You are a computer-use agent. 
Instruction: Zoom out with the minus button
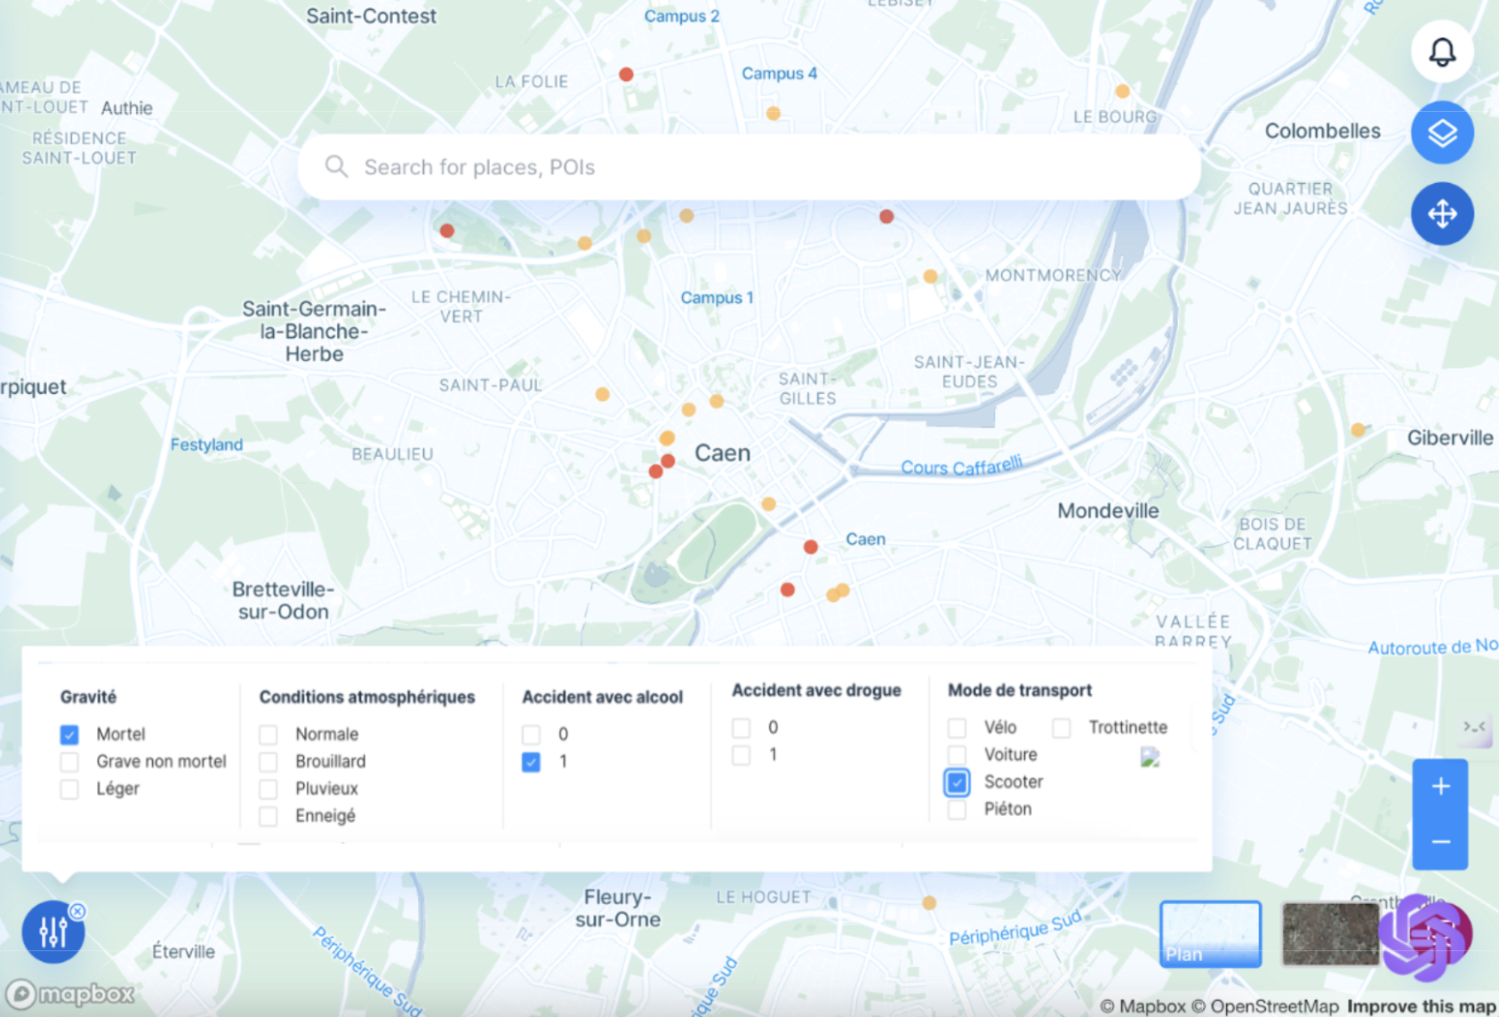coord(1440,841)
